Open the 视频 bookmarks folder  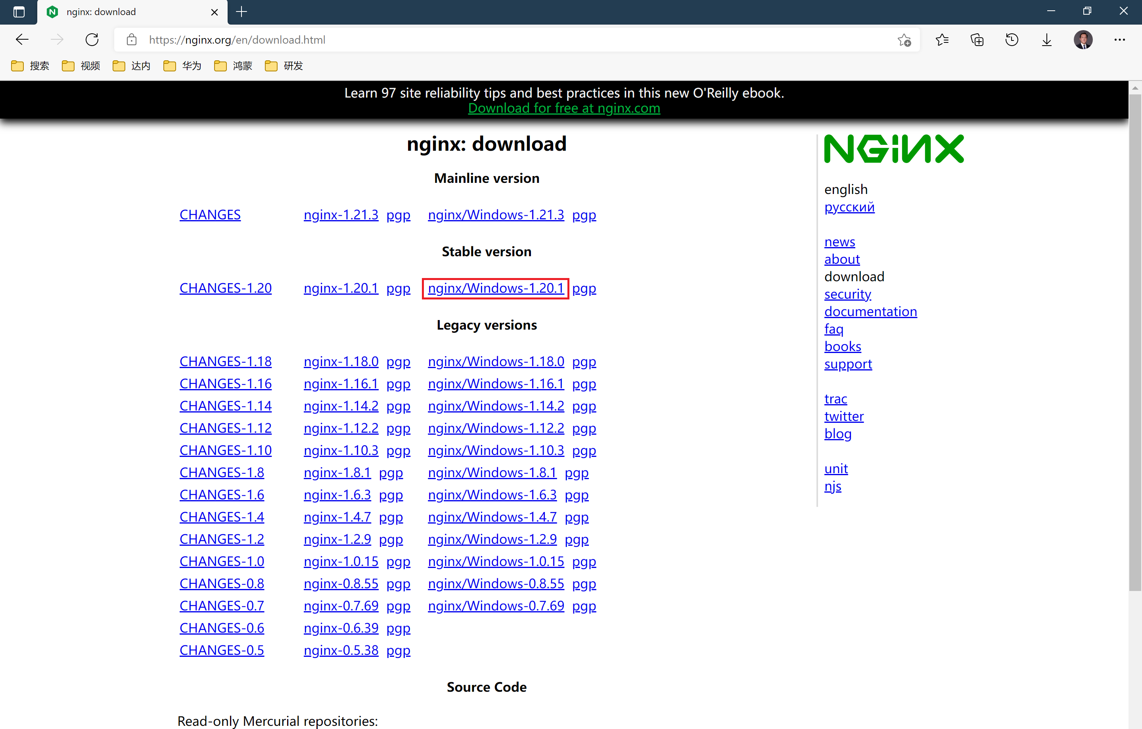[x=81, y=66]
